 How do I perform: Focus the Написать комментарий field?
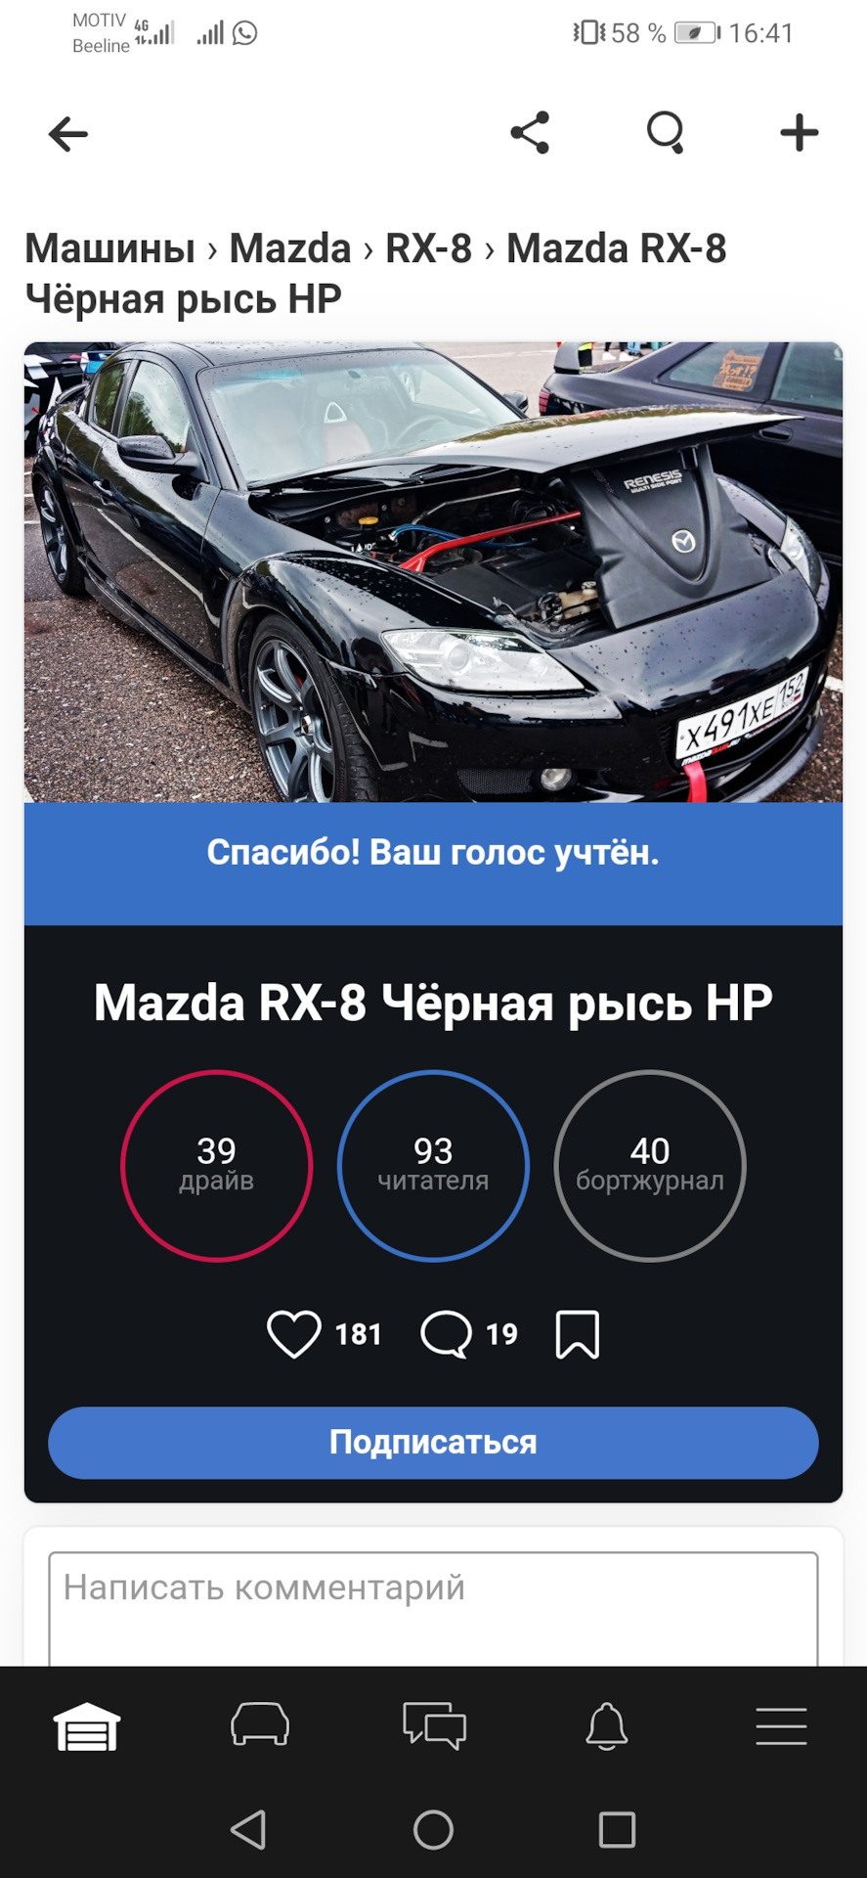[x=433, y=1609]
